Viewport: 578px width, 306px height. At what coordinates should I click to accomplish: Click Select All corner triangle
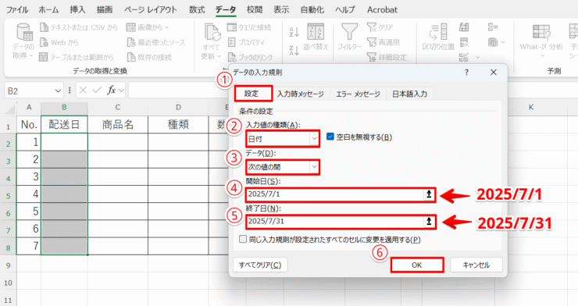click(10, 109)
